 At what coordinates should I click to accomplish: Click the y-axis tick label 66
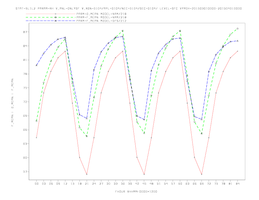25,130
